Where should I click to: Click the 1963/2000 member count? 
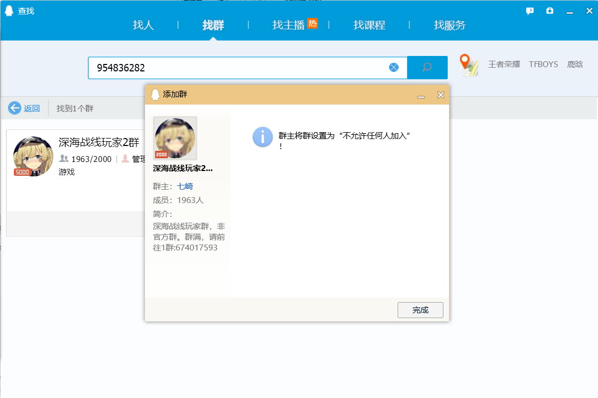click(x=92, y=159)
